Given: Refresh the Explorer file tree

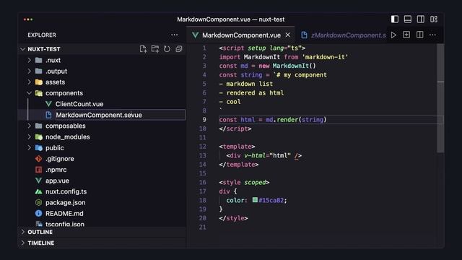Looking at the screenshot, I should (x=167, y=49).
